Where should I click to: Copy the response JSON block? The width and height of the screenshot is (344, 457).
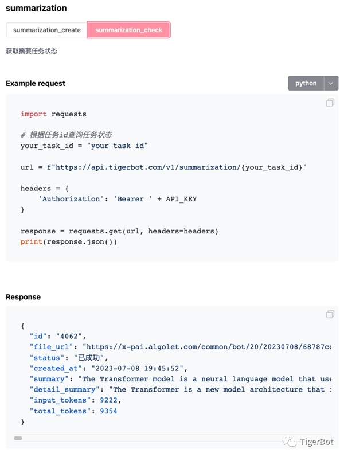(330, 314)
